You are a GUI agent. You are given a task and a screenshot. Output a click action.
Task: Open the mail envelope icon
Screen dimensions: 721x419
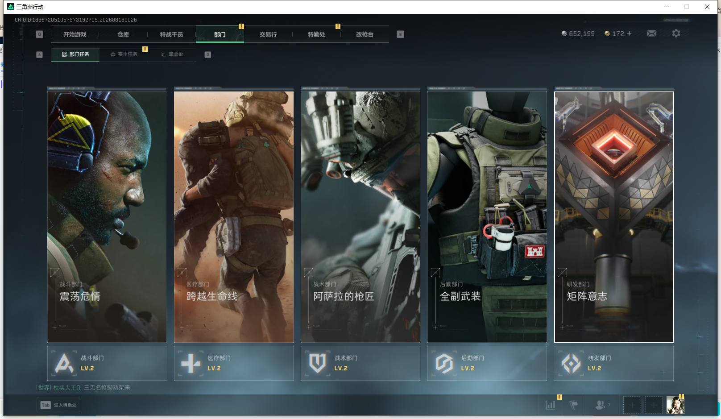pyautogui.click(x=651, y=33)
